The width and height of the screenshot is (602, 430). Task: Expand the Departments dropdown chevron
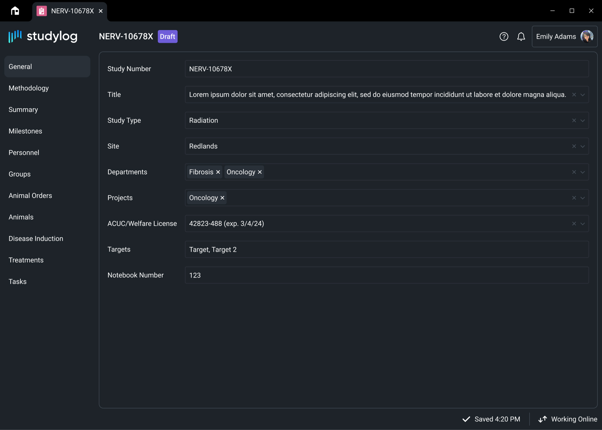[x=583, y=172]
